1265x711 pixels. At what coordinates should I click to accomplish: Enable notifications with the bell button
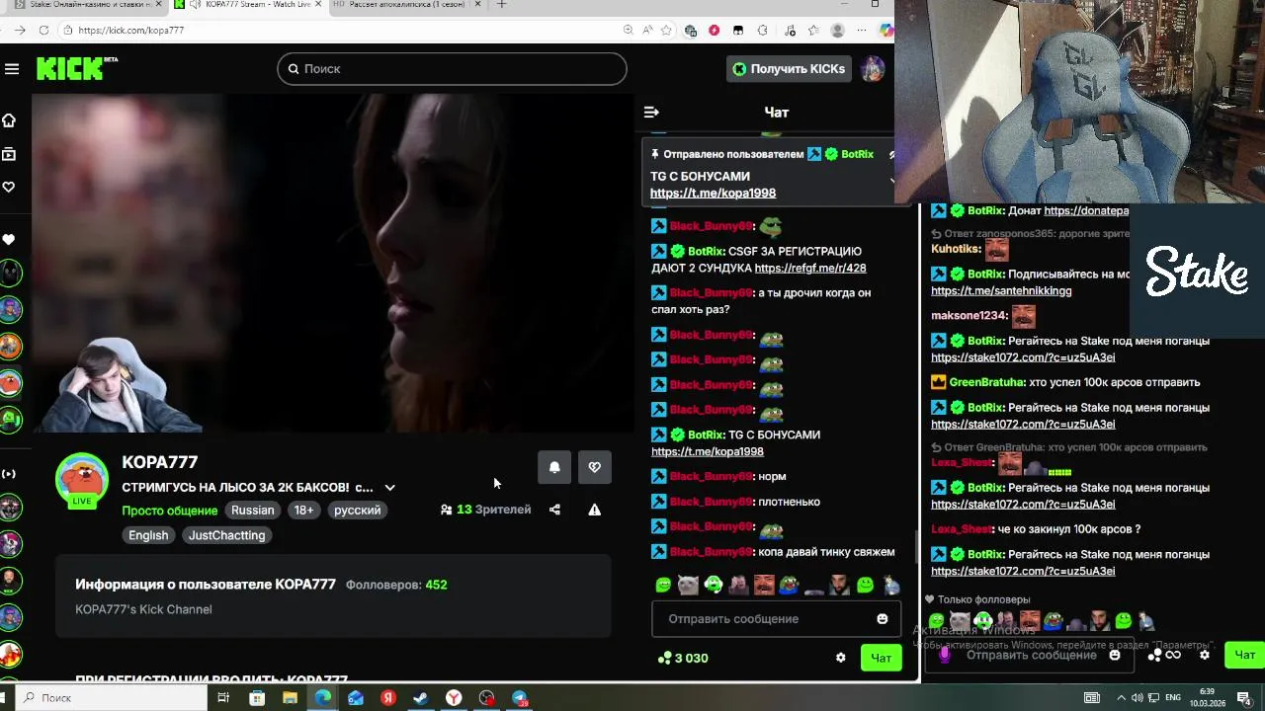[554, 467]
